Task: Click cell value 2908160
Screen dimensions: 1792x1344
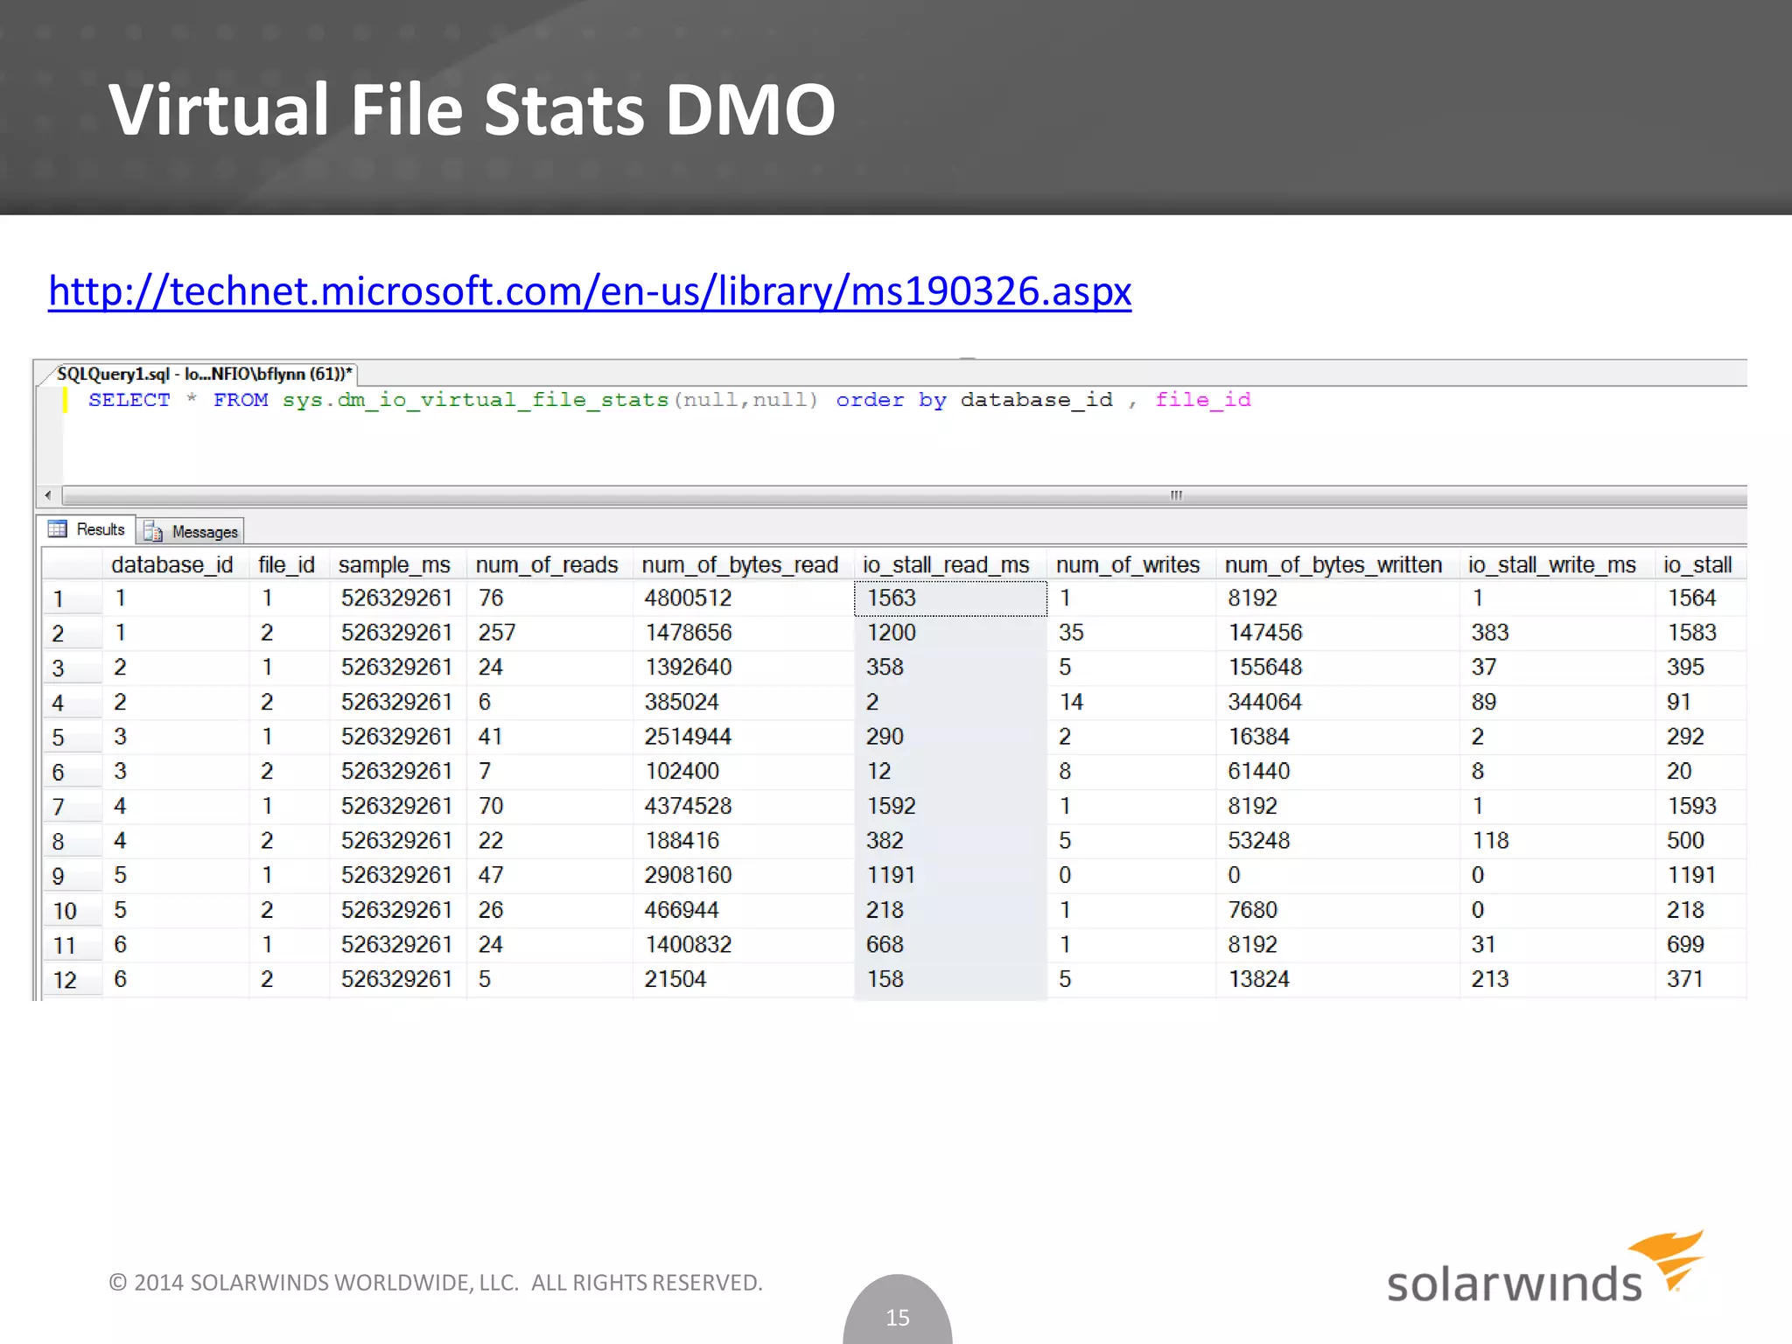Action: [x=688, y=875]
